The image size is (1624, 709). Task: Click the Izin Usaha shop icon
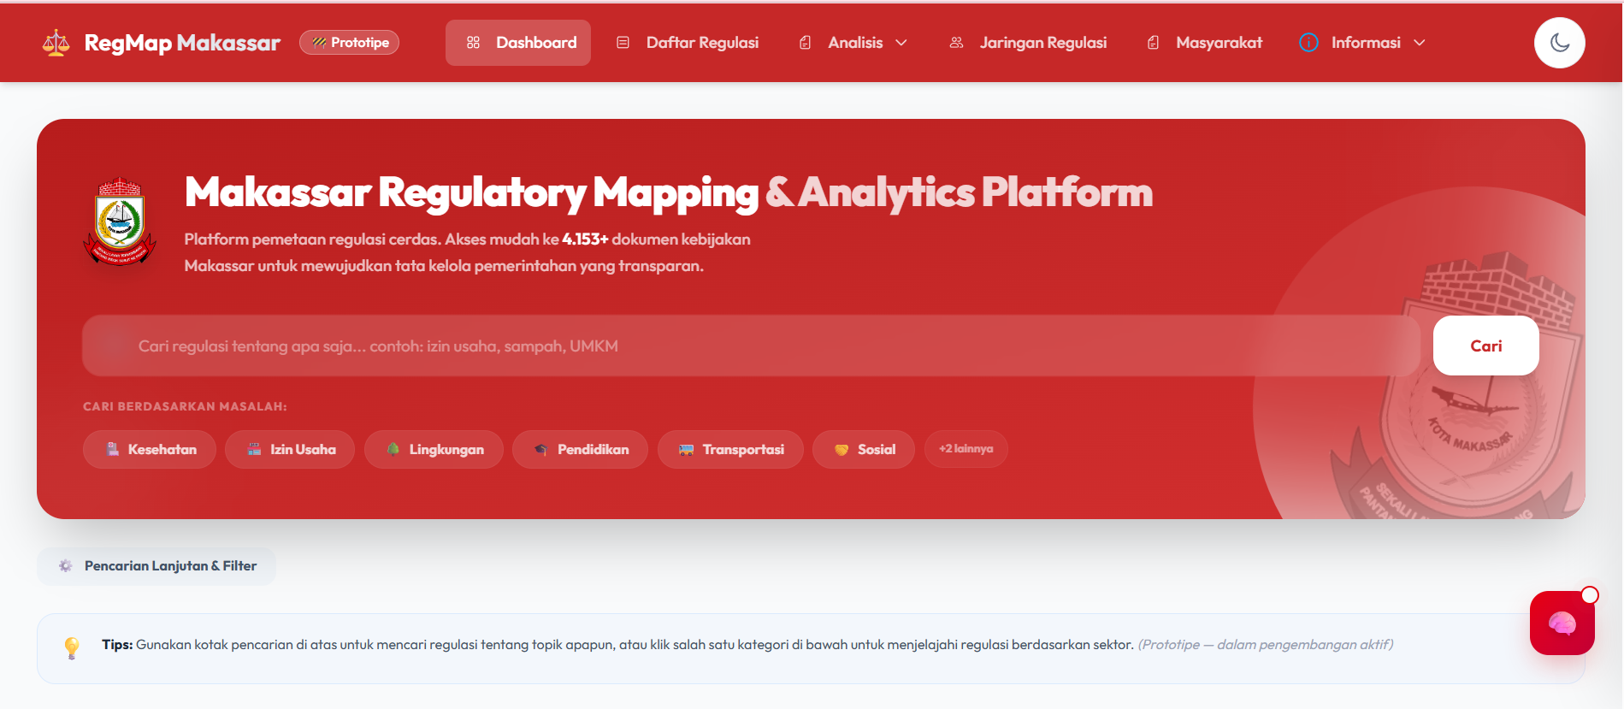click(x=255, y=449)
